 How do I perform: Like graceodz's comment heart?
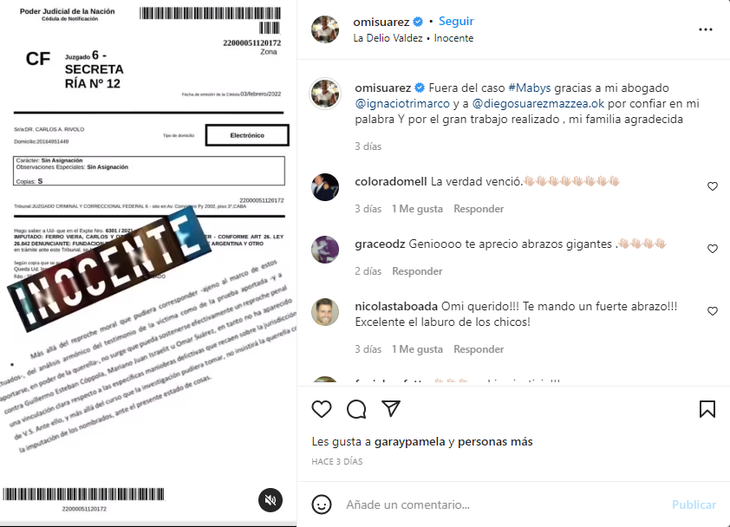[x=713, y=249]
